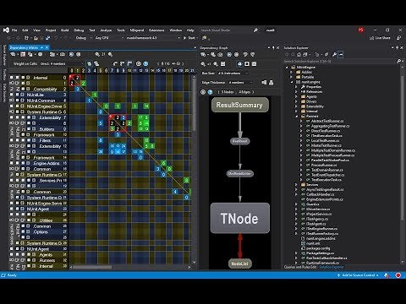Open the NDepend menu
This screenshot has width=406, height=304.
[137, 30]
